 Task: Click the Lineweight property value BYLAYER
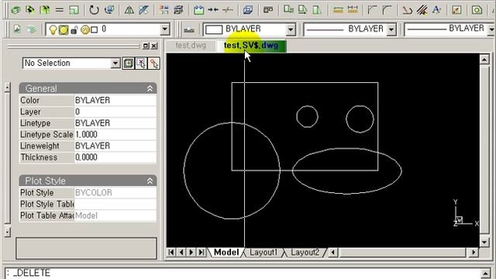[115, 146]
